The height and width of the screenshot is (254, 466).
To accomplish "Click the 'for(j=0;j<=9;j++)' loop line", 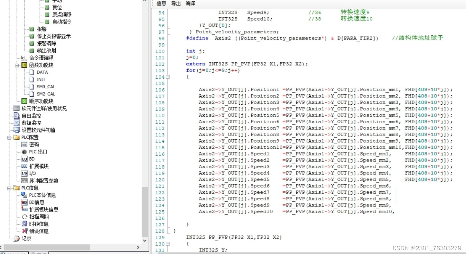I will tap(213, 70).
